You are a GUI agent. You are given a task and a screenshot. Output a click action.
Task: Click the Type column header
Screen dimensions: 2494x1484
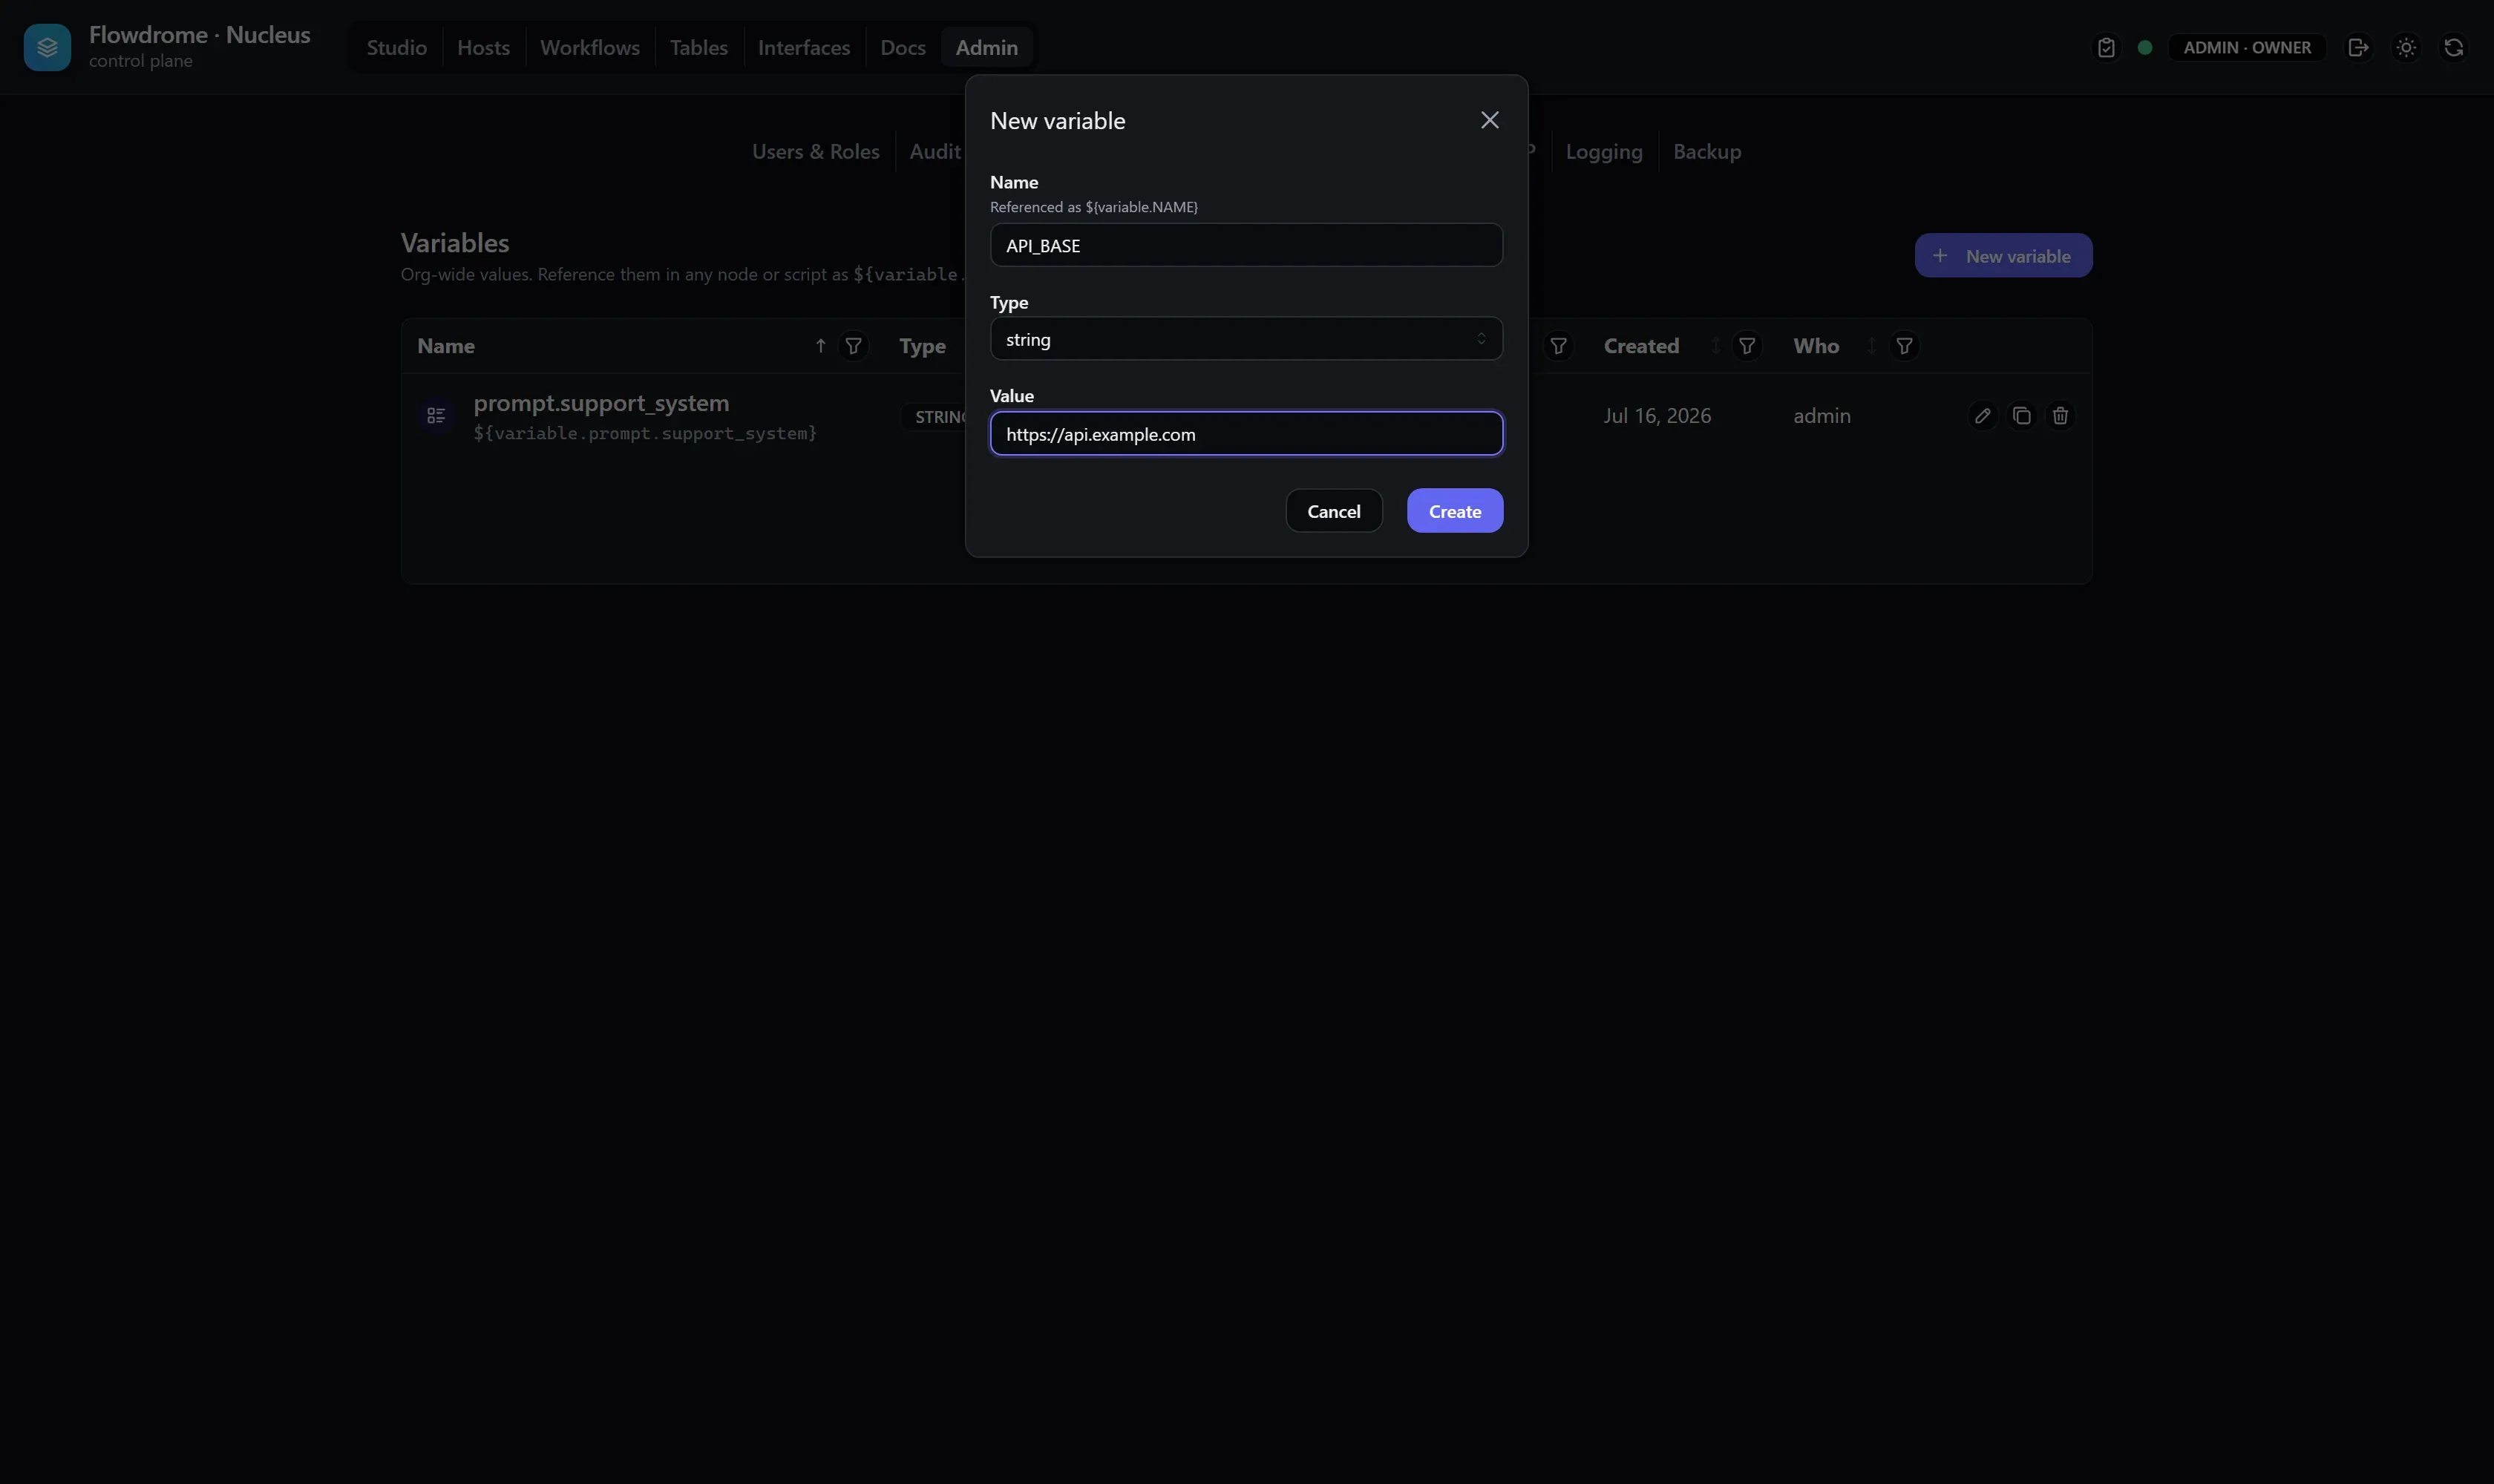[x=923, y=346]
